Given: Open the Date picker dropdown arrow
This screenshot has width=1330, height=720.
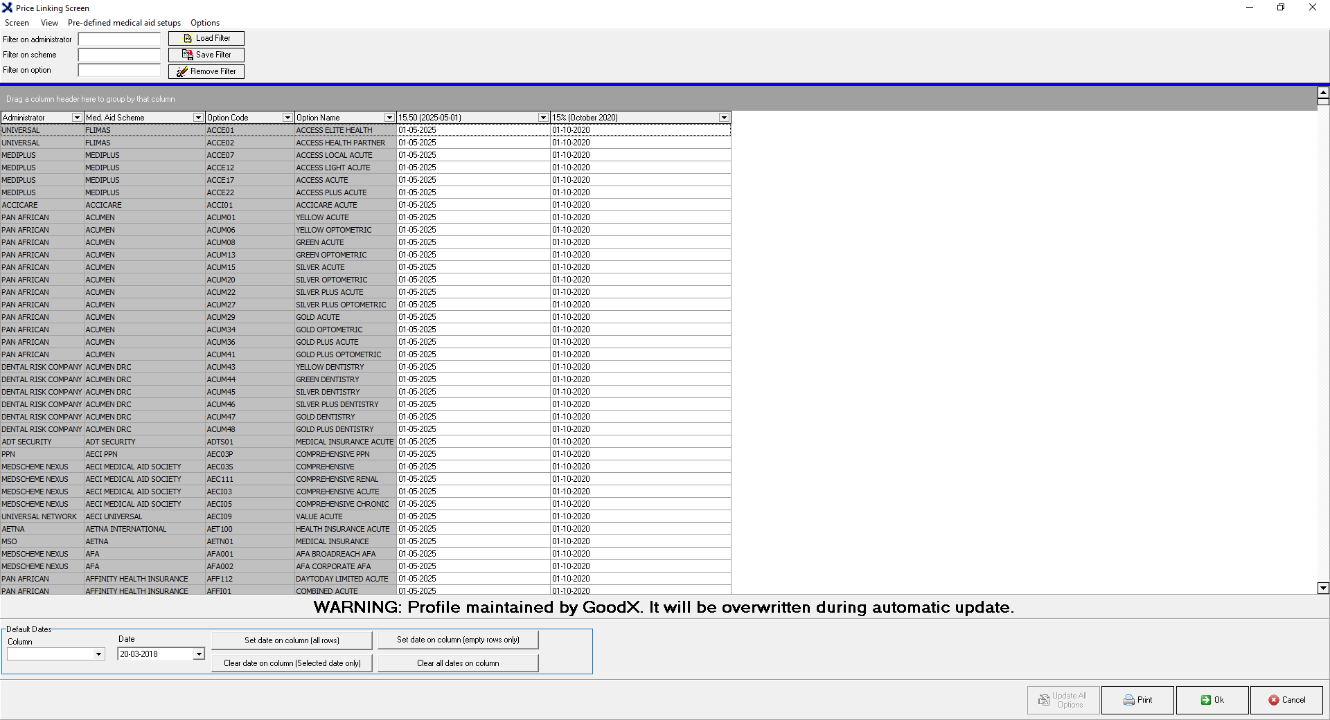Looking at the screenshot, I should 199,654.
